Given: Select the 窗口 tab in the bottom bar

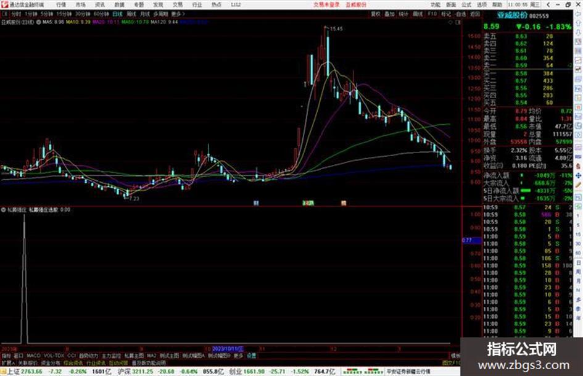Looking at the screenshot, I should [x=19, y=356].
